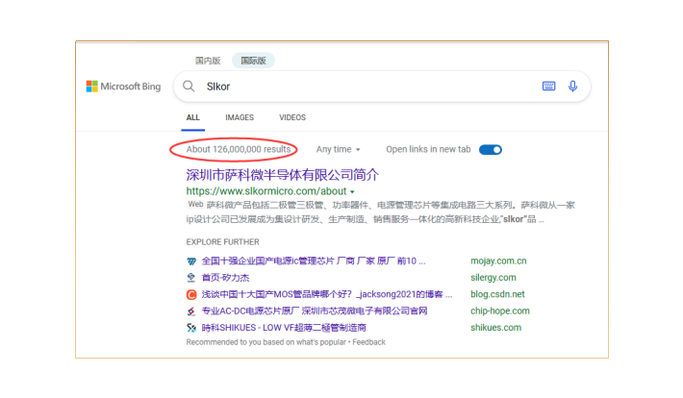Image resolution: width=683 pixels, height=398 pixels.
Task: Click About 126,000,000 results text
Action: coord(239,149)
